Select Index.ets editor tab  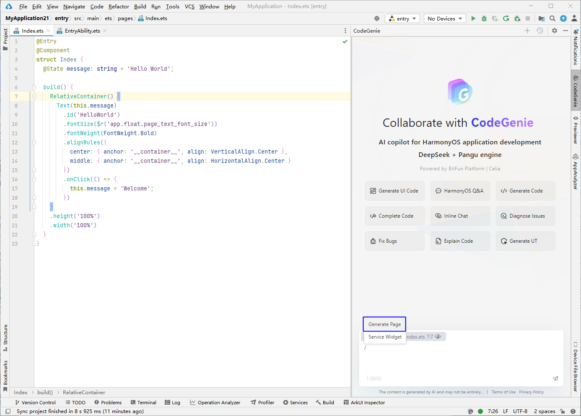(x=32, y=31)
